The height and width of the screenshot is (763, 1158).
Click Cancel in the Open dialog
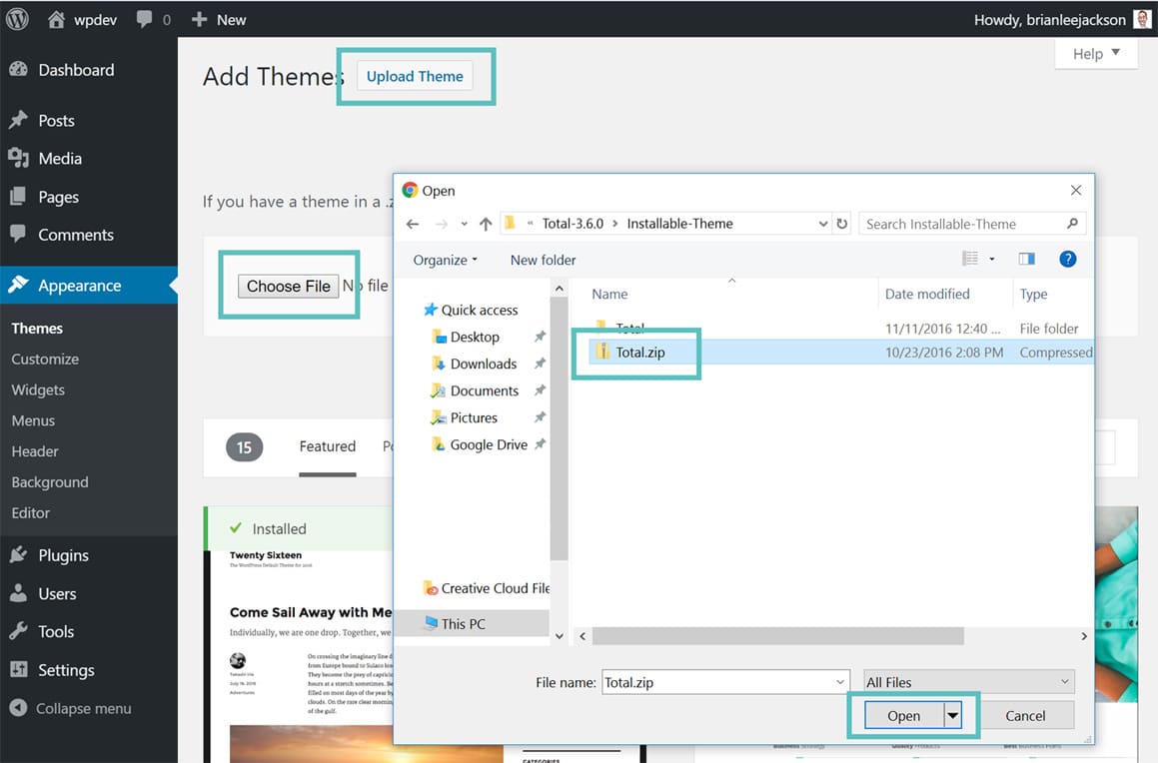pos(1026,715)
